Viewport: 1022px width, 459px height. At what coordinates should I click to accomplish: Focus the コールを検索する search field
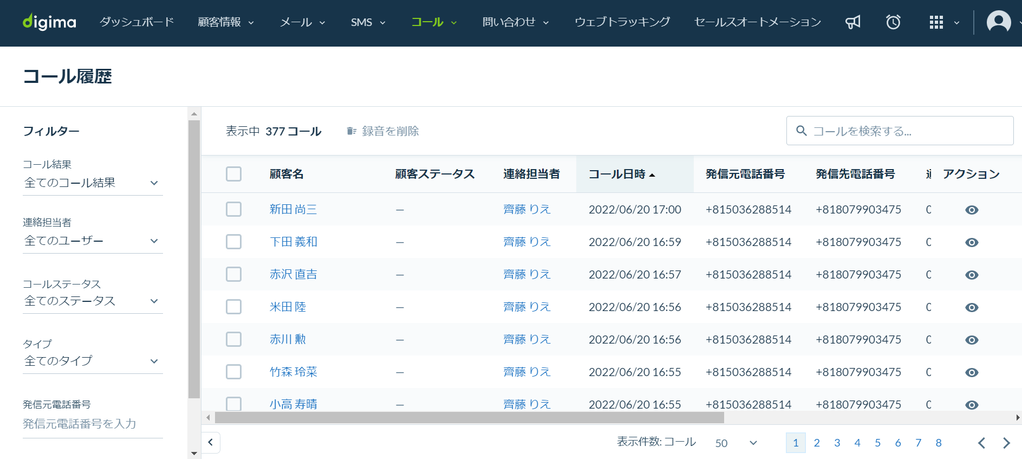pos(900,131)
